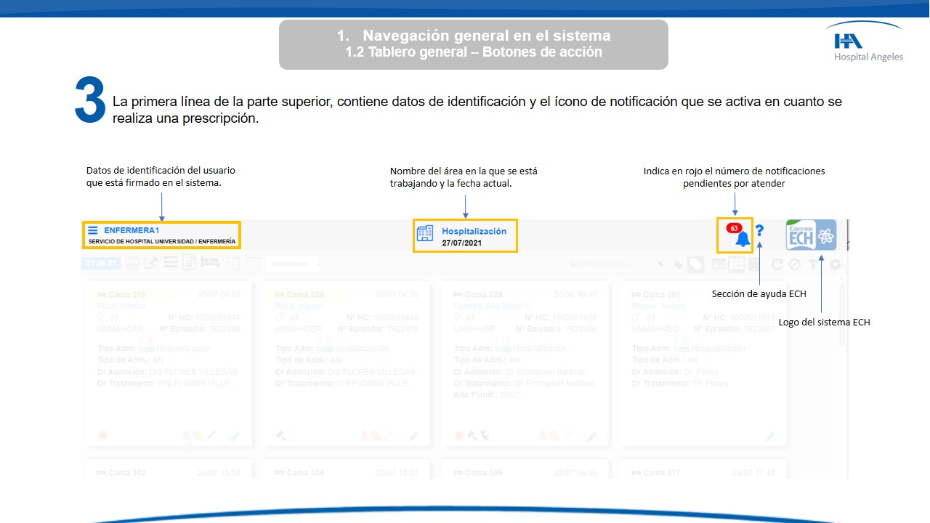
Task: Open patient Roca, Mónica link
Action: pos(121,306)
